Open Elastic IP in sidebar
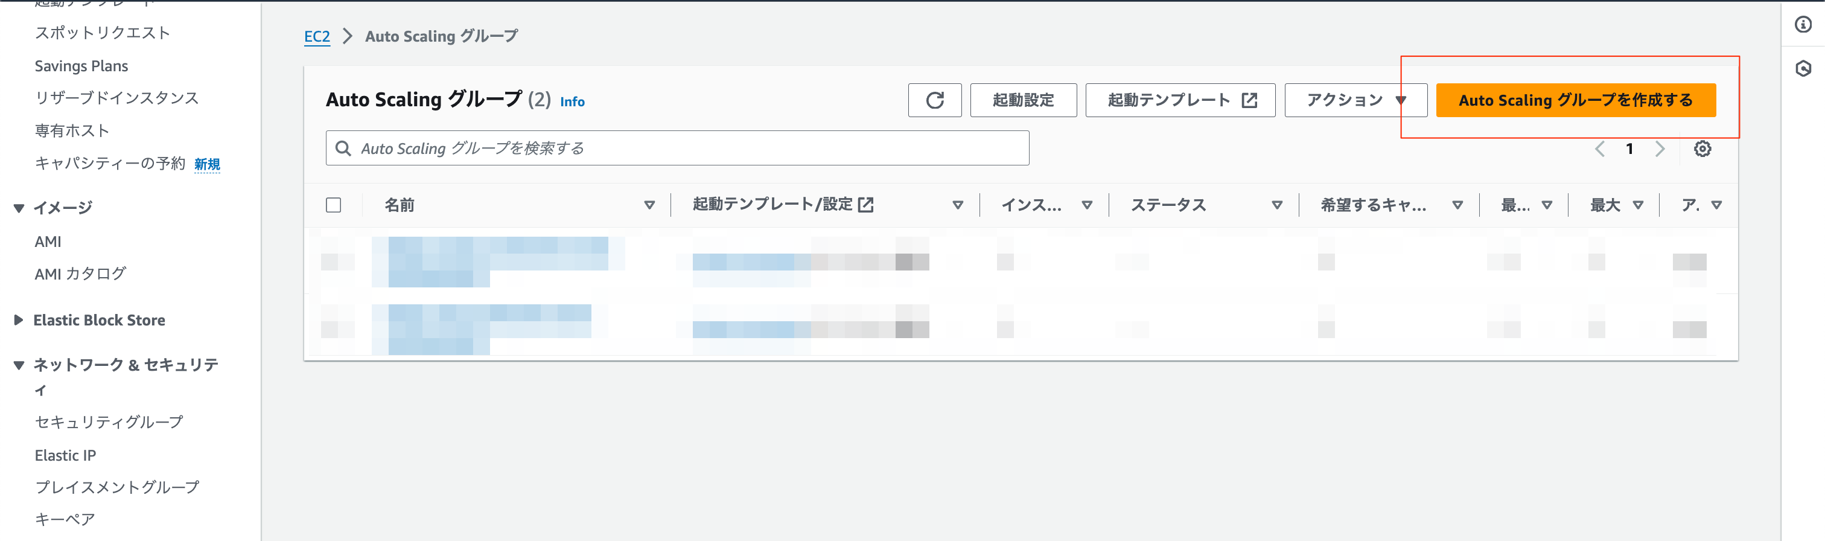Viewport: 1825px width, 541px height. pyautogui.click(x=65, y=455)
